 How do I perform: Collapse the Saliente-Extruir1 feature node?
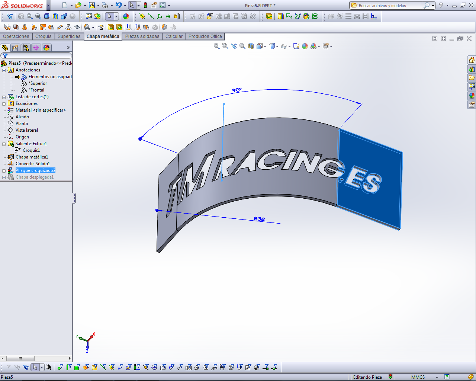click(x=4, y=144)
